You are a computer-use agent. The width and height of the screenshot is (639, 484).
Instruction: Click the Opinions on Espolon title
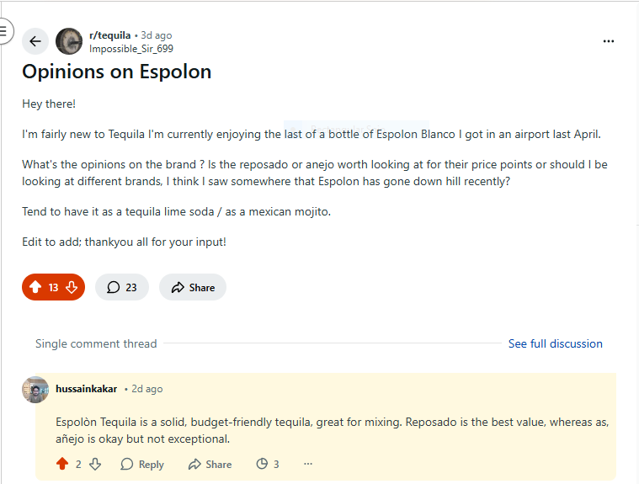tap(116, 72)
